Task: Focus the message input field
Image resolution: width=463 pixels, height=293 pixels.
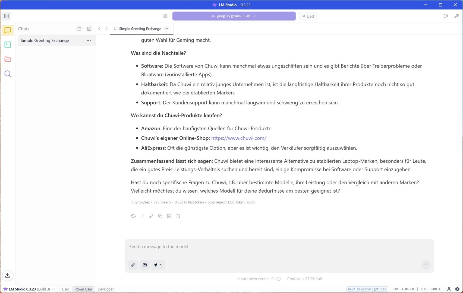Action: (279, 247)
